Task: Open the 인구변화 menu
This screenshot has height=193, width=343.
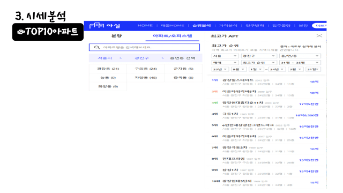Action: (x=255, y=26)
